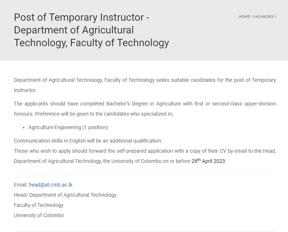Select the Agriculture Engineering bullet item
288x232 pixels.
(68, 127)
